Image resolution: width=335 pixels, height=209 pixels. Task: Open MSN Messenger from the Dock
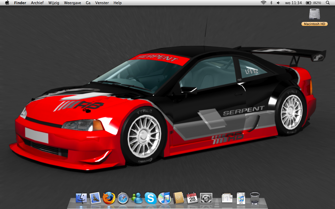pyautogui.click(x=137, y=198)
